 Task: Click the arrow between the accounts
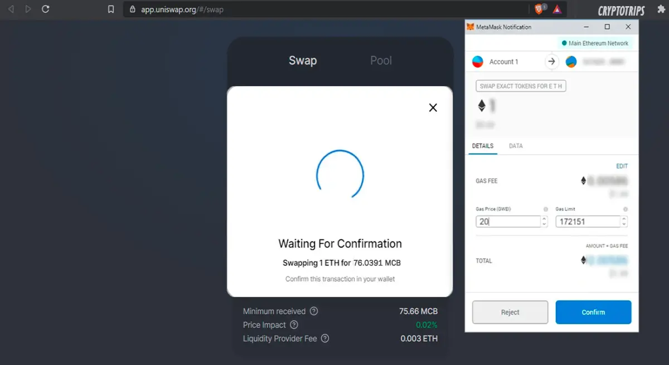[x=551, y=62]
